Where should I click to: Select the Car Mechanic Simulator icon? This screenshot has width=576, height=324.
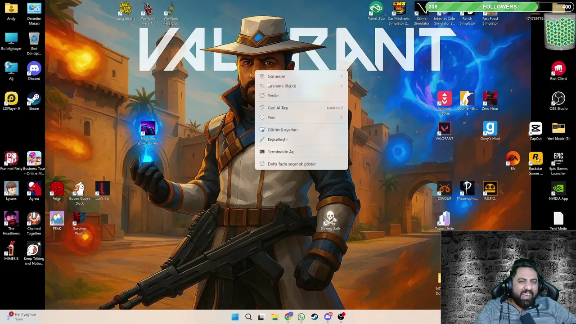(x=399, y=13)
